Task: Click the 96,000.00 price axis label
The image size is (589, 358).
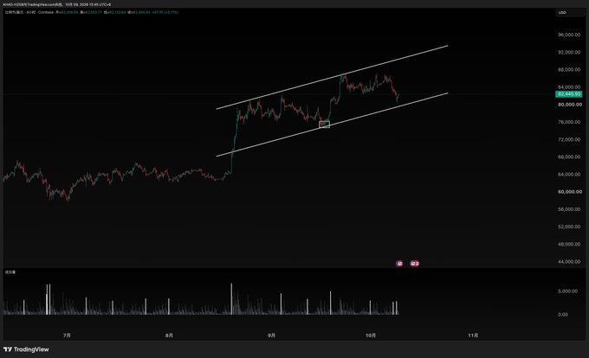Action: pyautogui.click(x=569, y=35)
